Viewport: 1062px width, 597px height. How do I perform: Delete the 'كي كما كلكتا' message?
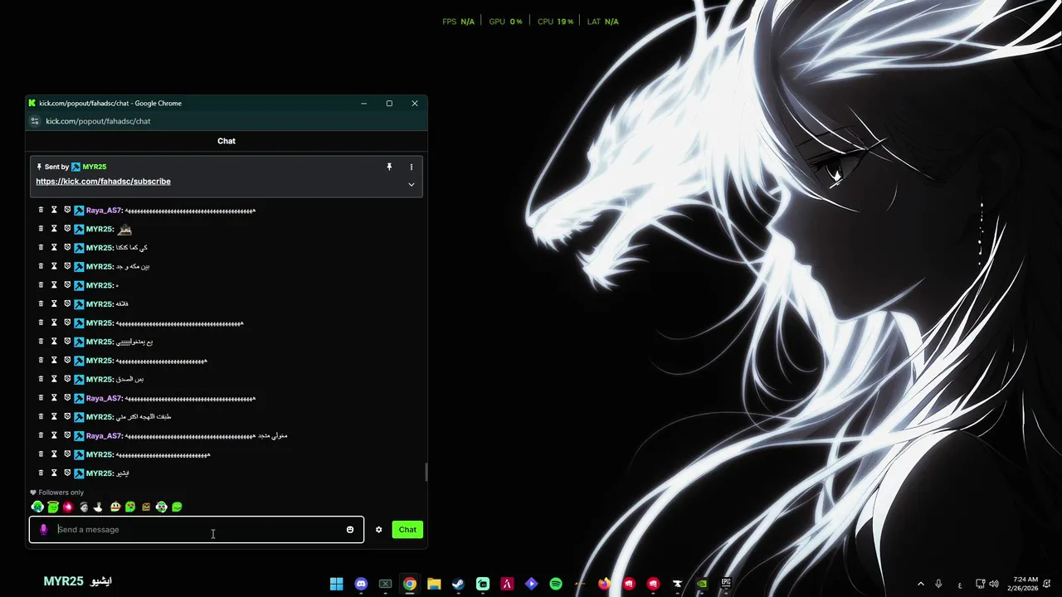41,247
